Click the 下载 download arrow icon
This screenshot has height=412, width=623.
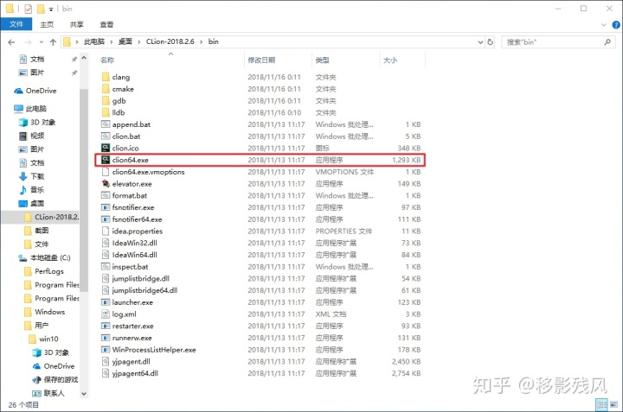click(x=23, y=176)
